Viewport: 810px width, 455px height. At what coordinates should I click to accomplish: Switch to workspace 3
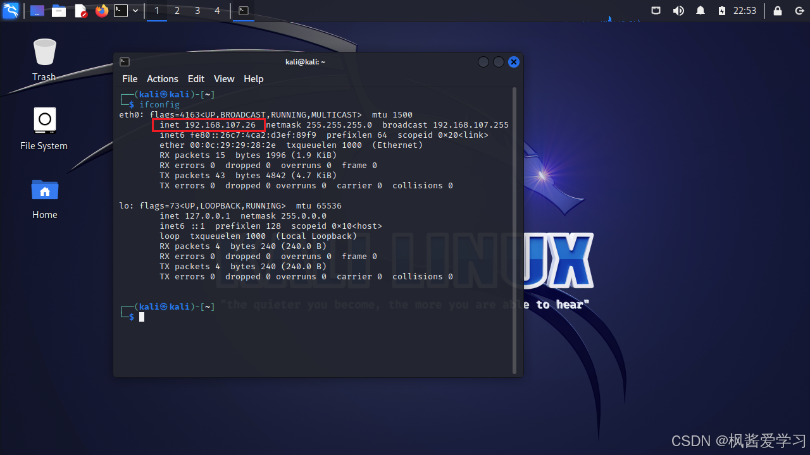coord(197,11)
